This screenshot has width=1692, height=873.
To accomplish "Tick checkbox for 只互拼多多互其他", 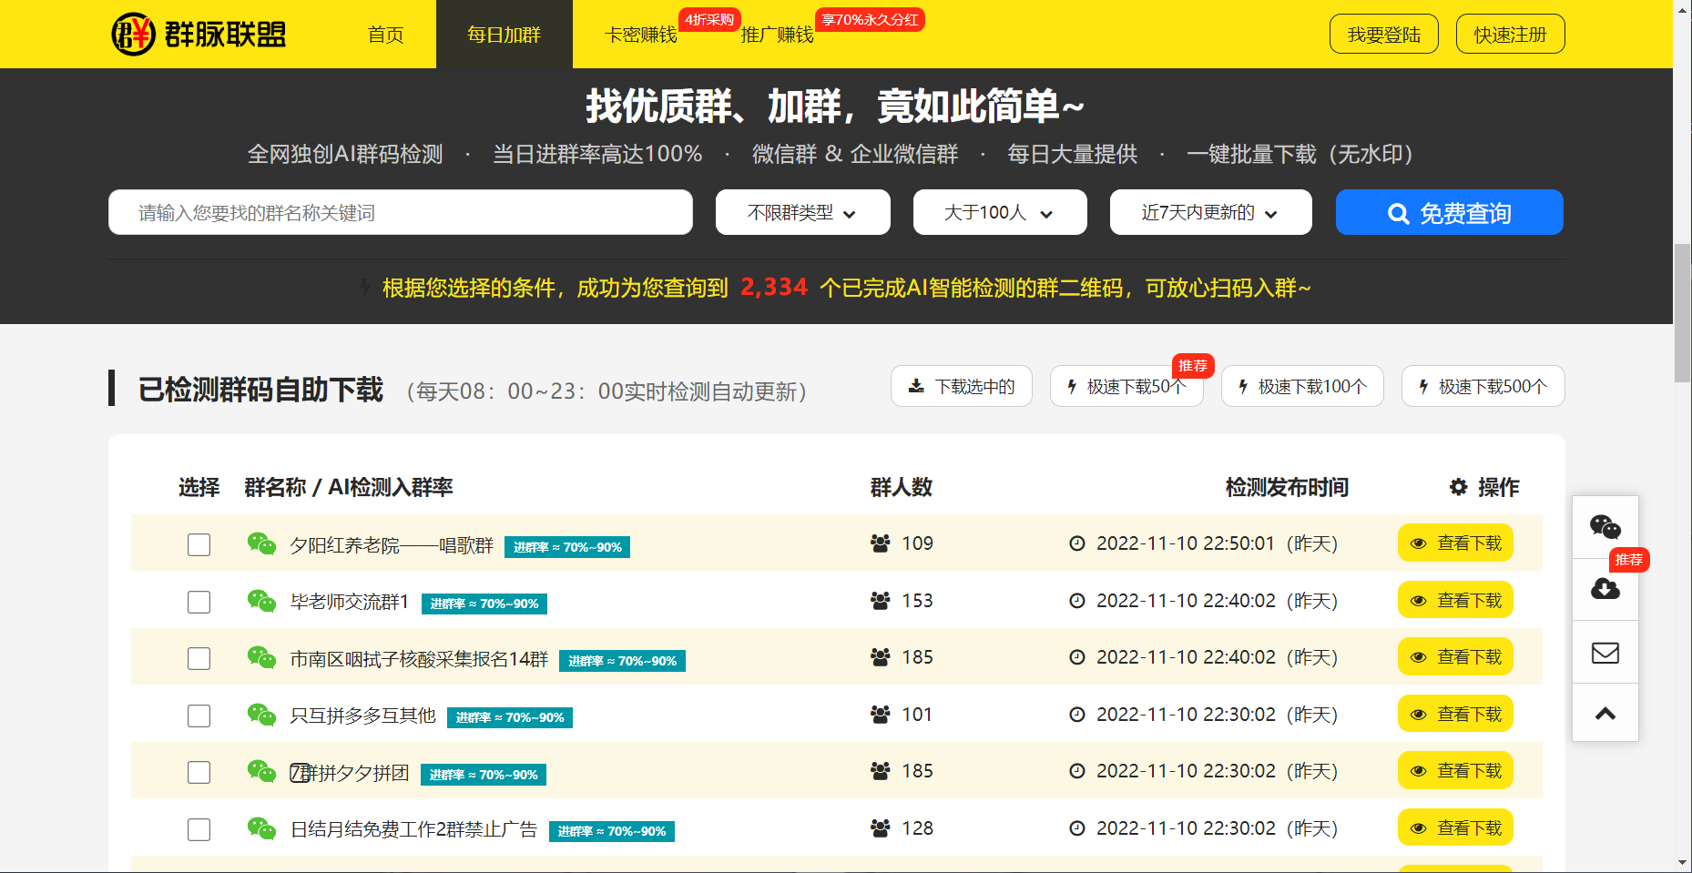I will point(199,716).
